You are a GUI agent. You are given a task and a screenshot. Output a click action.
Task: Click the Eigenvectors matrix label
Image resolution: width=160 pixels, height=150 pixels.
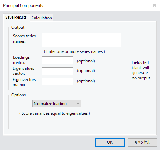click(24, 82)
